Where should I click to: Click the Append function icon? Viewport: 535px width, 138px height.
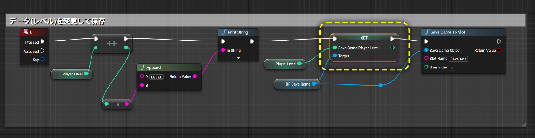tap(143, 67)
